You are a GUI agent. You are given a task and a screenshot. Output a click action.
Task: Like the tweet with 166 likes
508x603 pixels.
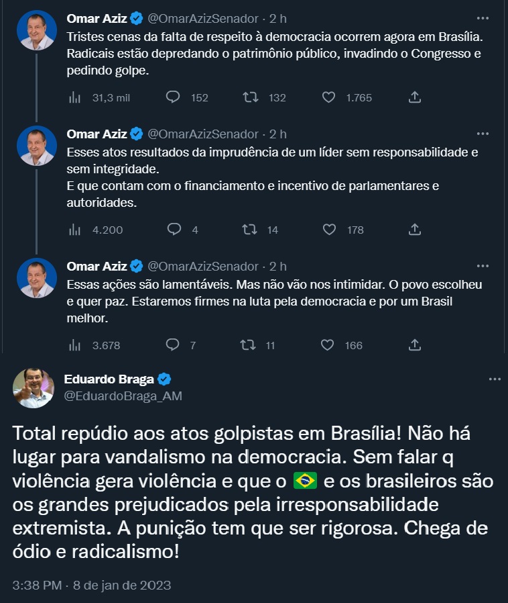[328, 345]
